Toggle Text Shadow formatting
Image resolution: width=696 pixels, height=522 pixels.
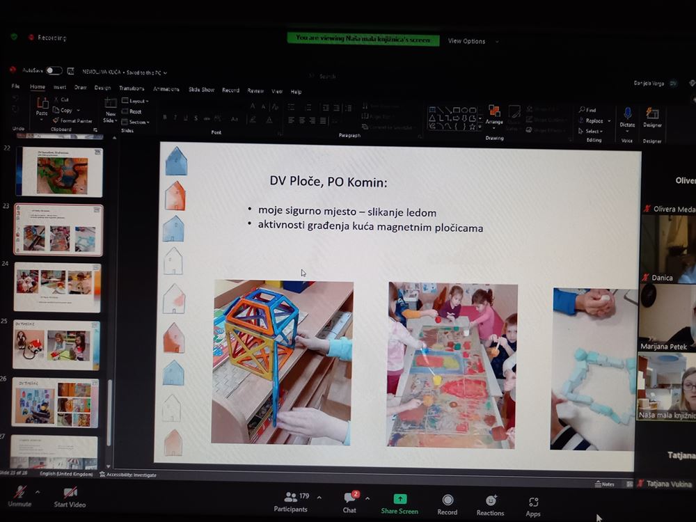(x=196, y=118)
